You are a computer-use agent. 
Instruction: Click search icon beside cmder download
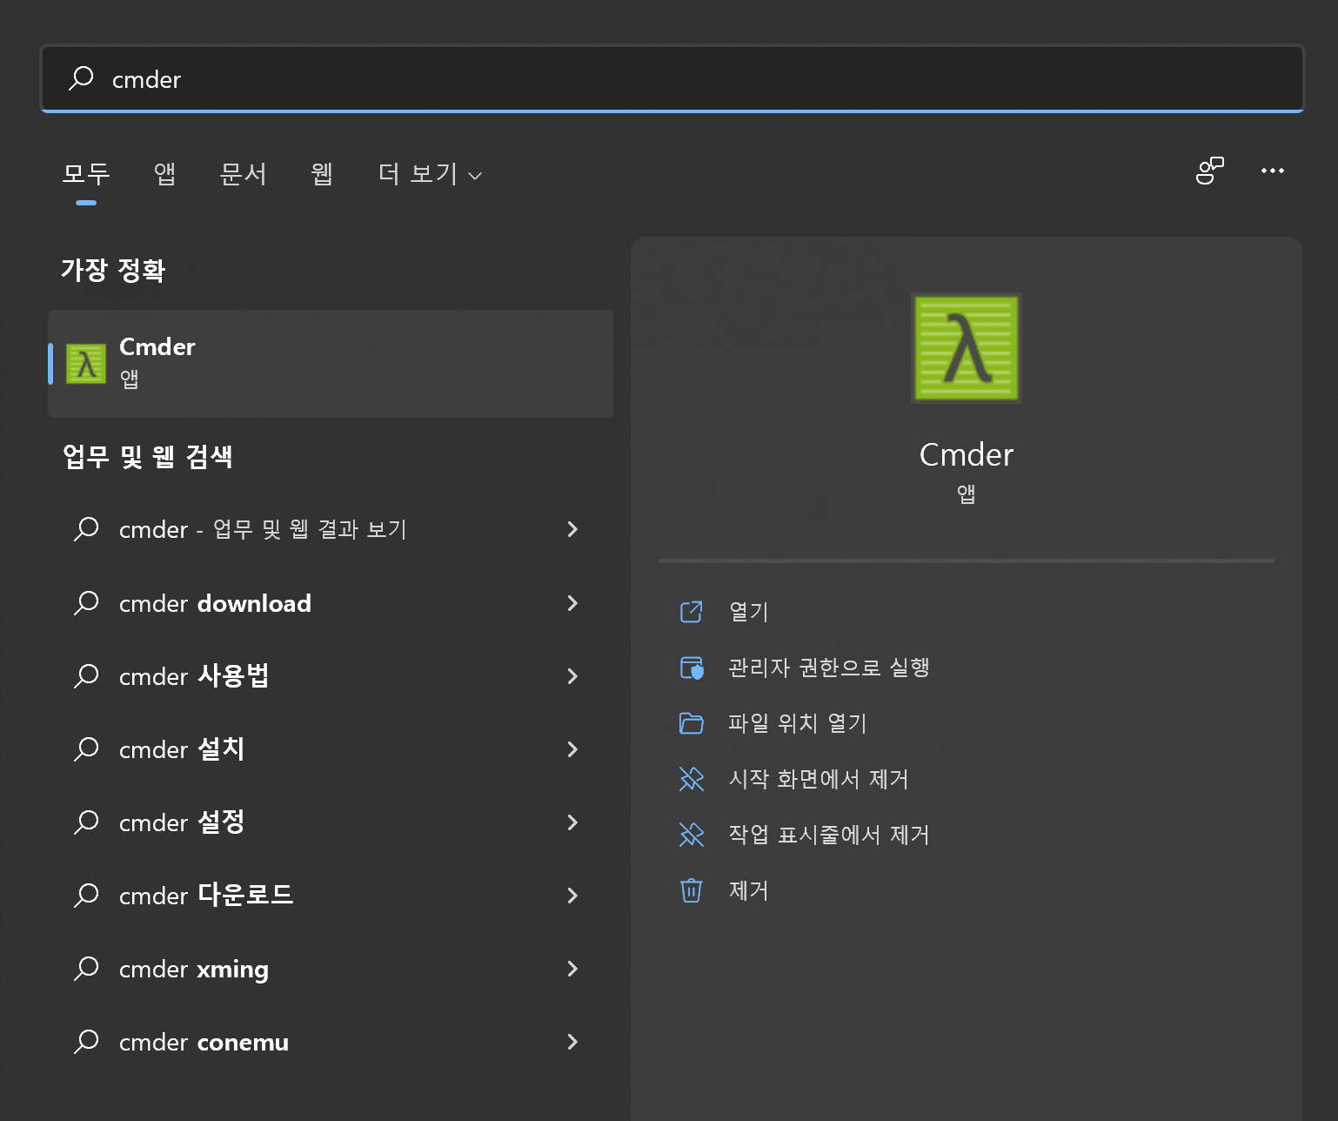pos(86,603)
